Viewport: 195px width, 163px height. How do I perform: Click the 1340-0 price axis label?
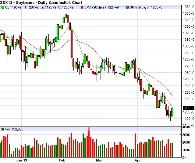tap(189, 20)
